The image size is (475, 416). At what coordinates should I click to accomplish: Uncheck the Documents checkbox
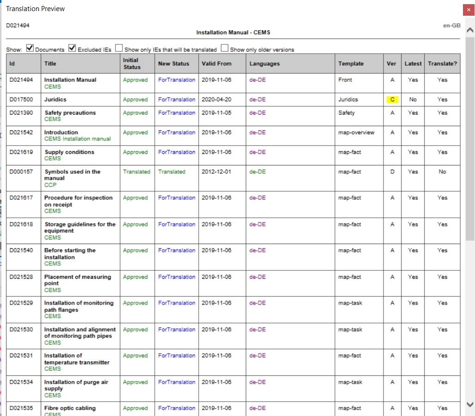[x=30, y=49]
